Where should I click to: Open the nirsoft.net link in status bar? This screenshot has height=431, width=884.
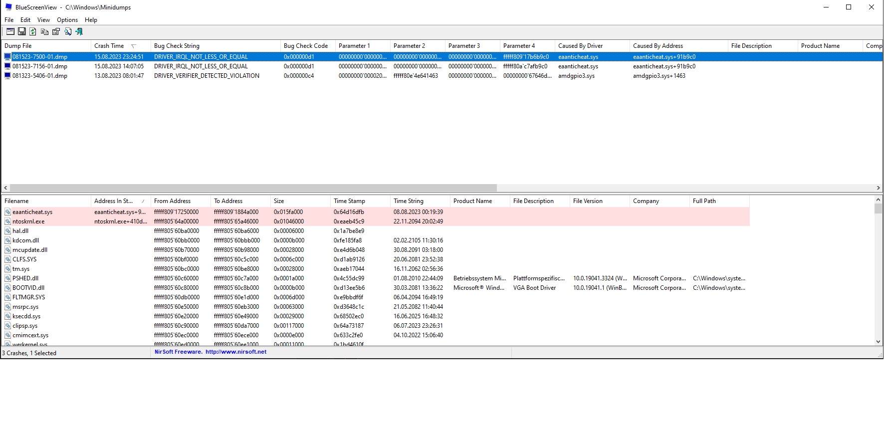[x=236, y=352]
